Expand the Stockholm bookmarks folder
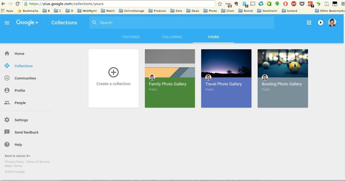This screenshot has width=345, height=181. coord(267,11)
